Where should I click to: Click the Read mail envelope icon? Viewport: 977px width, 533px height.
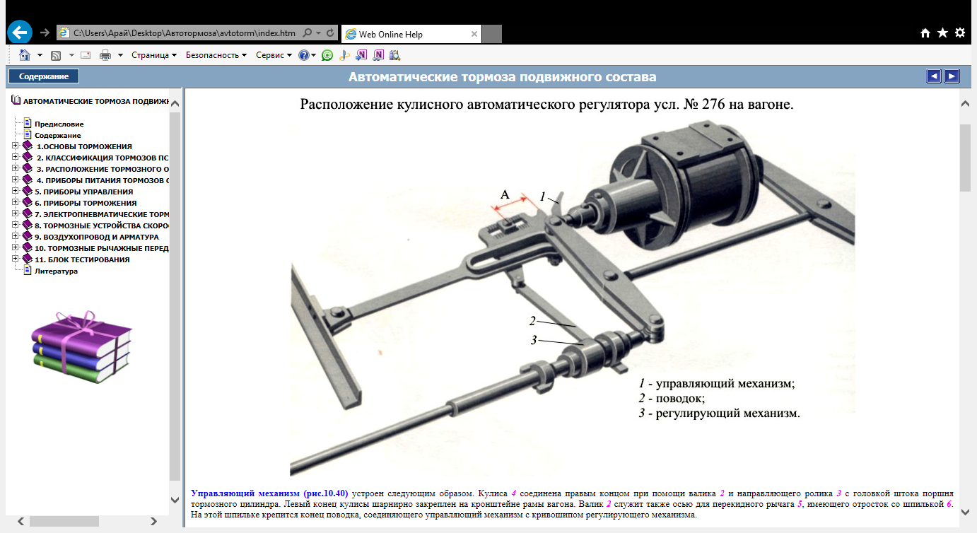[86, 55]
